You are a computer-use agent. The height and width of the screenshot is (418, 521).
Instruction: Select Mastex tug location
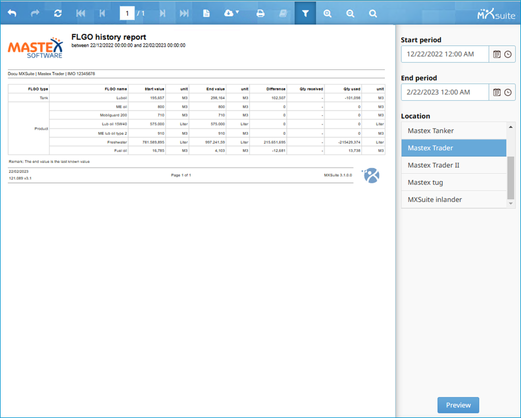(x=454, y=182)
